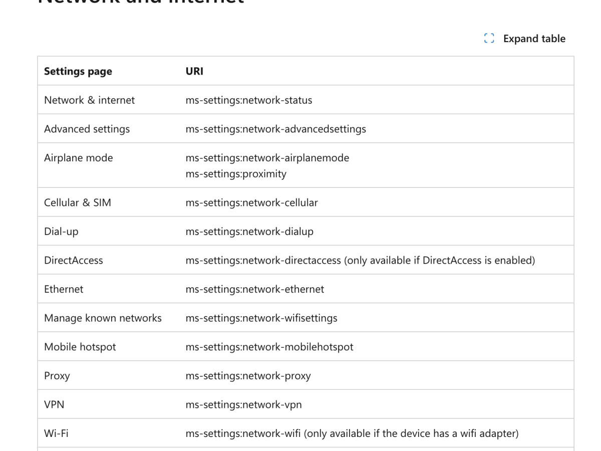This screenshot has height=451, width=601.
Task: Click the ms-settings:network-proxy URI text
Action: point(249,375)
